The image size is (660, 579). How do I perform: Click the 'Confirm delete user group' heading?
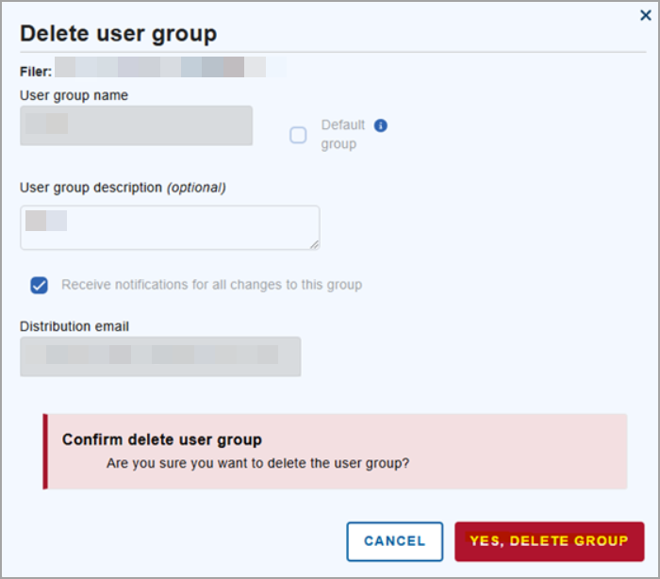click(x=162, y=439)
